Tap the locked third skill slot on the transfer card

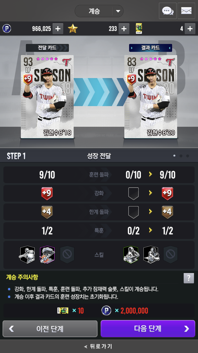pos(67,255)
